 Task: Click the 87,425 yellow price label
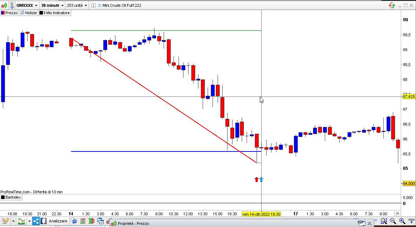409,96
